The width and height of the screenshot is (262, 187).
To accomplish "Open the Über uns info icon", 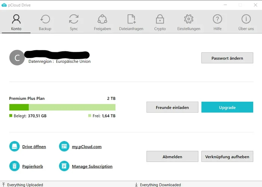I will pyautogui.click(x=246, y=19).
